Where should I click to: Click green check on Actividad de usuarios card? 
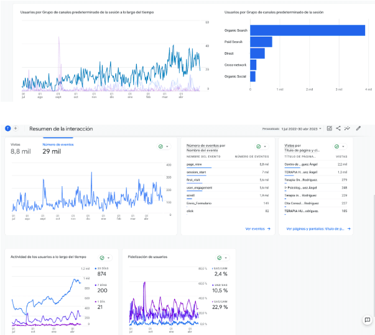[x=102, y=257]
